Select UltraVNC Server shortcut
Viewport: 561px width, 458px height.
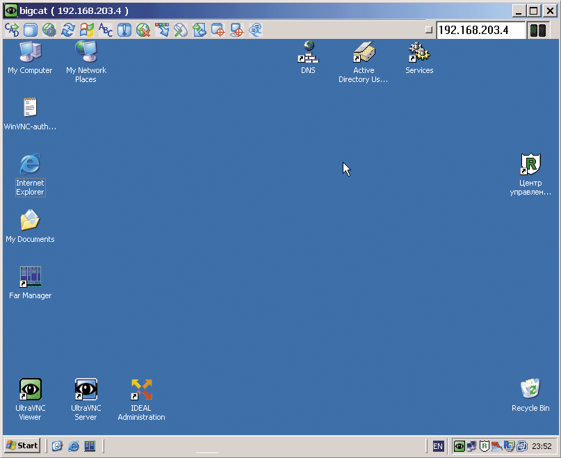click(x=86, y=400)
